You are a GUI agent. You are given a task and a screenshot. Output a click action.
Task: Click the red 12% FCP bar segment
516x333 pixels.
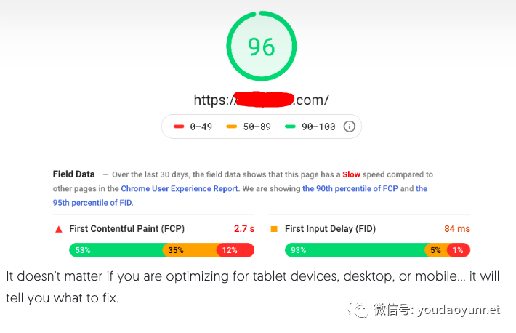click(x=235, y=250)
